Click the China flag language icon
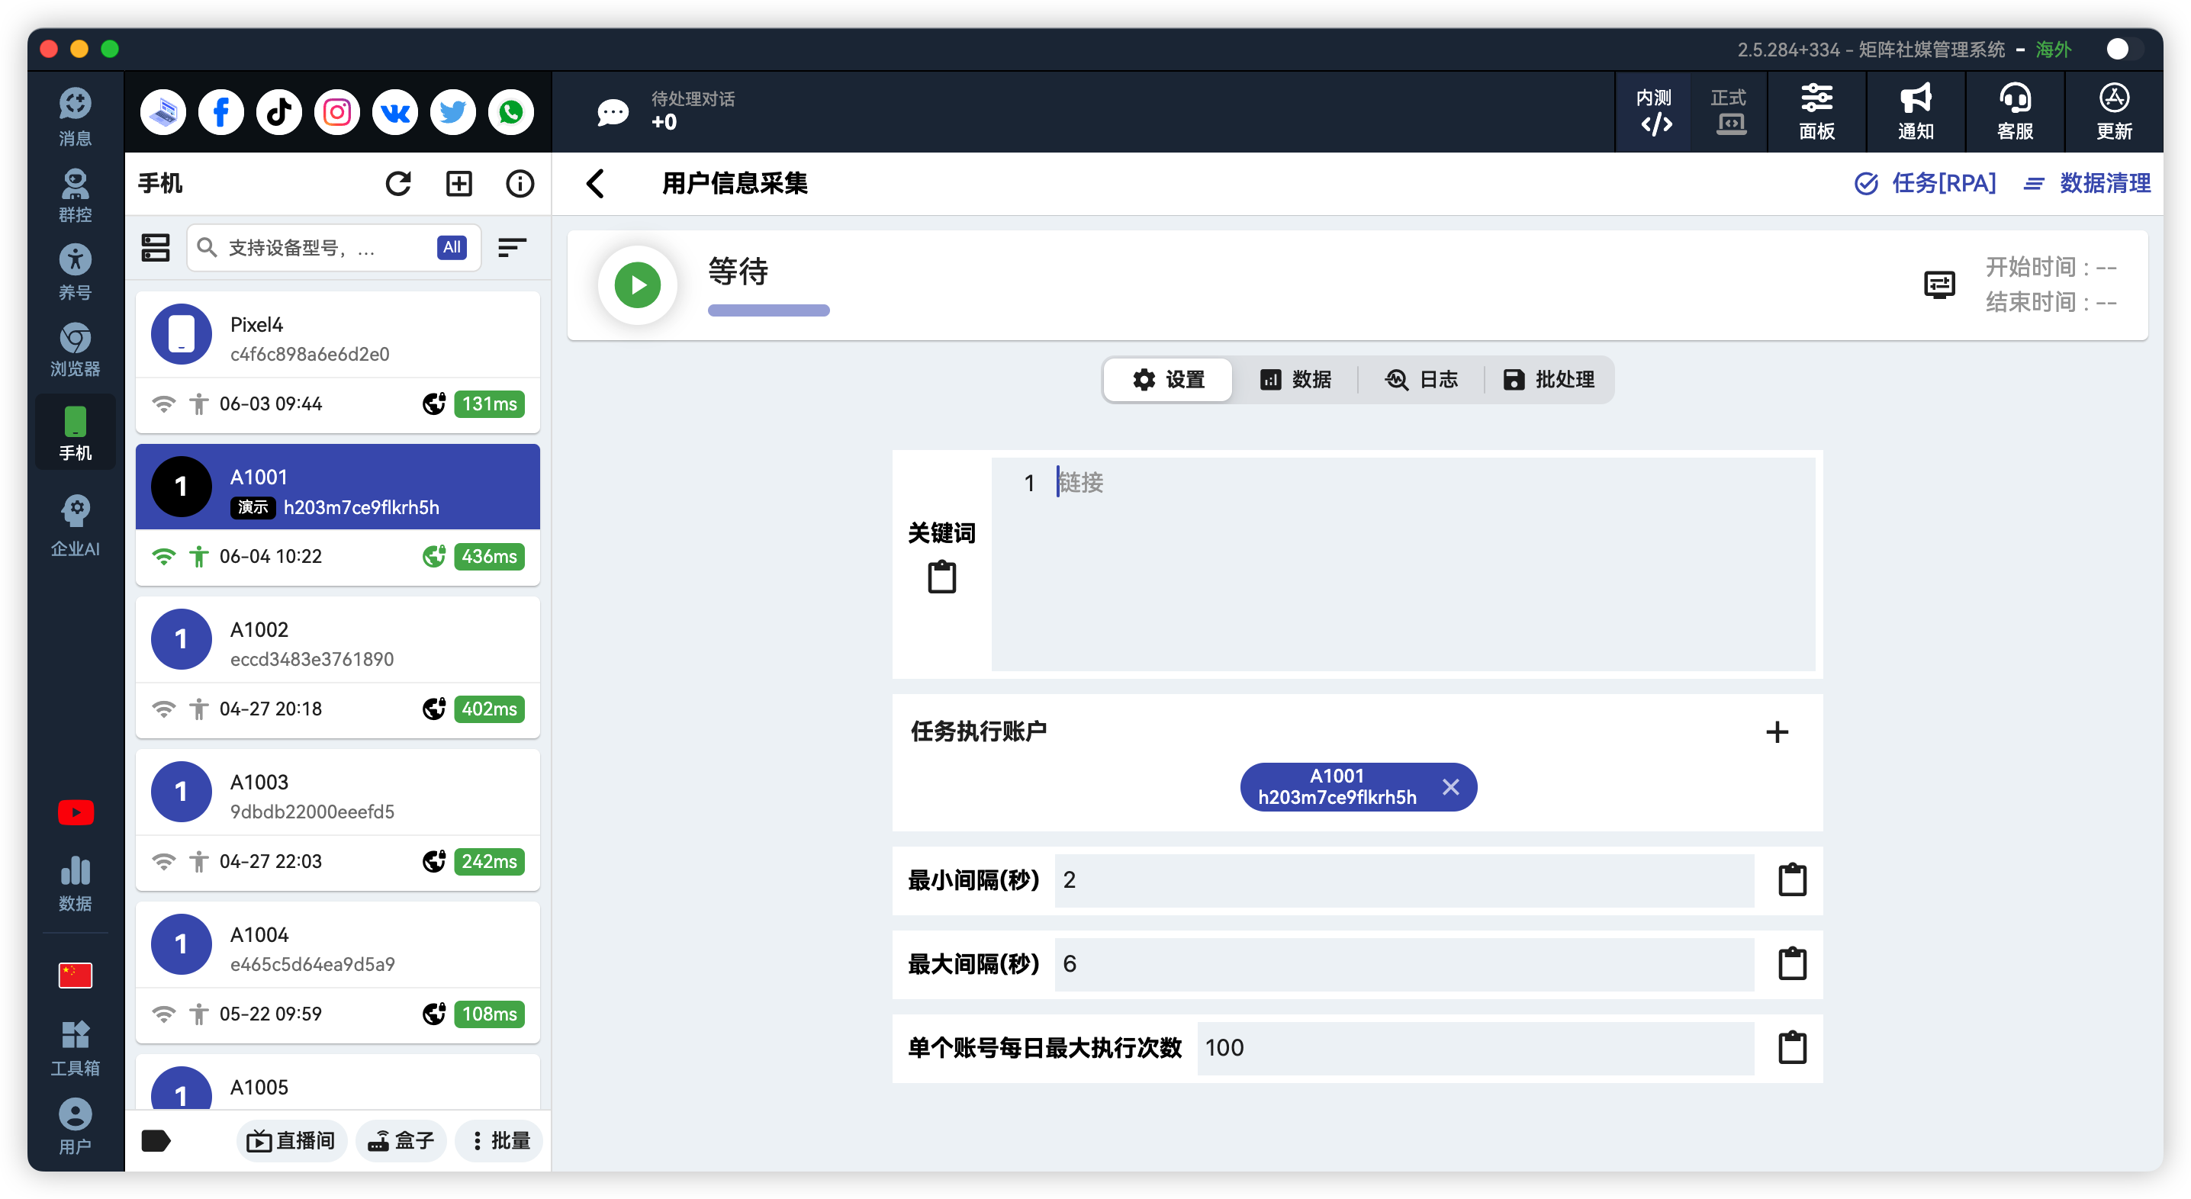 75,975
